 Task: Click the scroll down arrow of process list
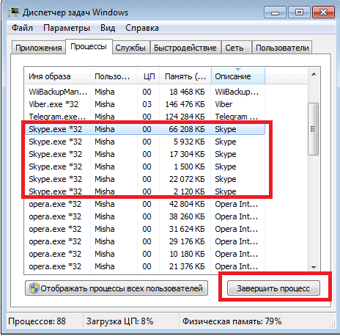pyautogui.click(x=314, y=268)
